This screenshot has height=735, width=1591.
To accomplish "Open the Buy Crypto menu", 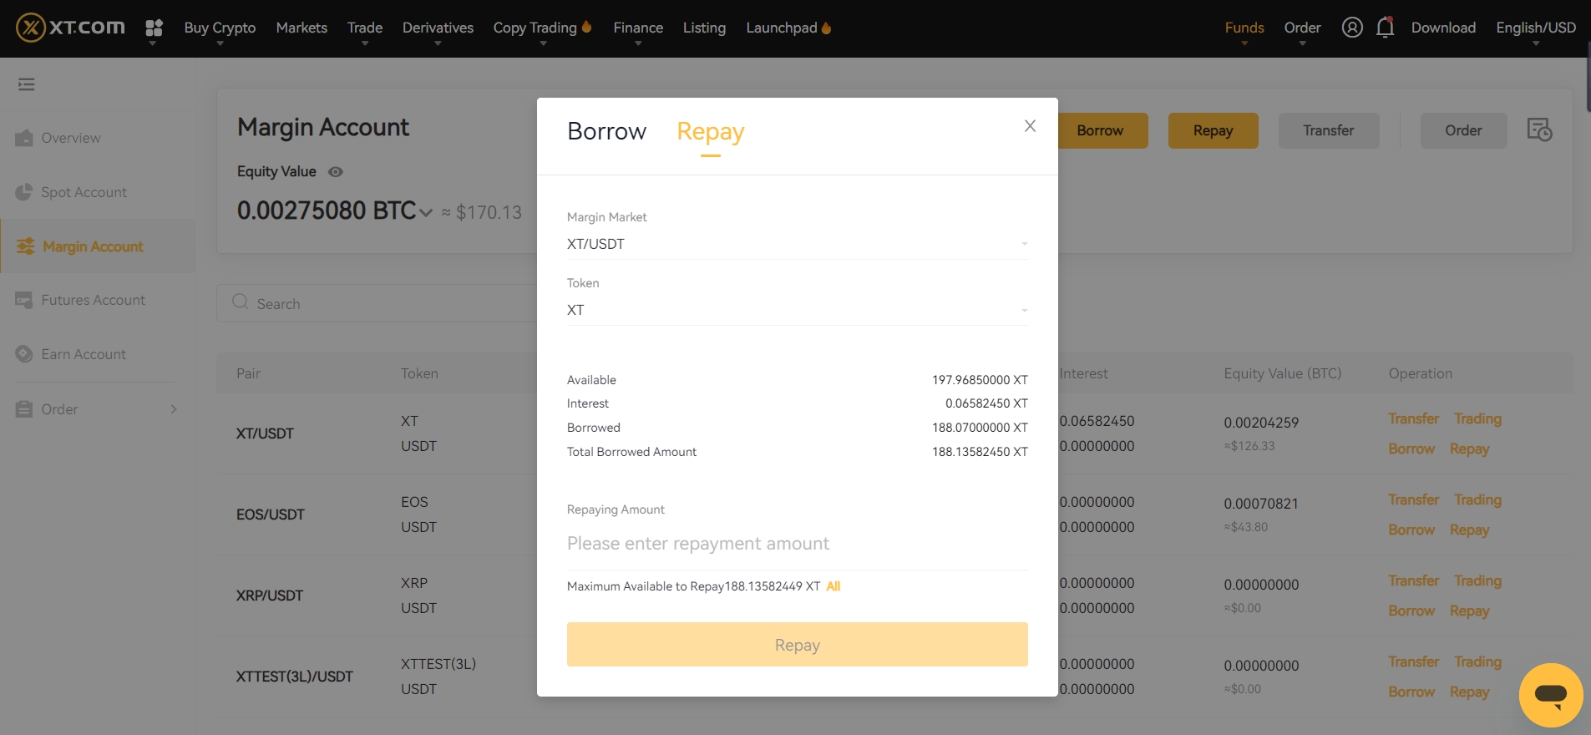I will coord(220,28).
